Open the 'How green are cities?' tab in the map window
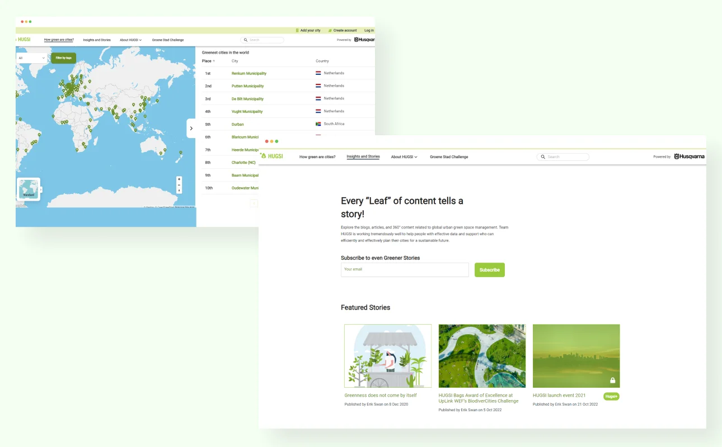Viewport: 722px width, 447px height. [x=59, y=40]
